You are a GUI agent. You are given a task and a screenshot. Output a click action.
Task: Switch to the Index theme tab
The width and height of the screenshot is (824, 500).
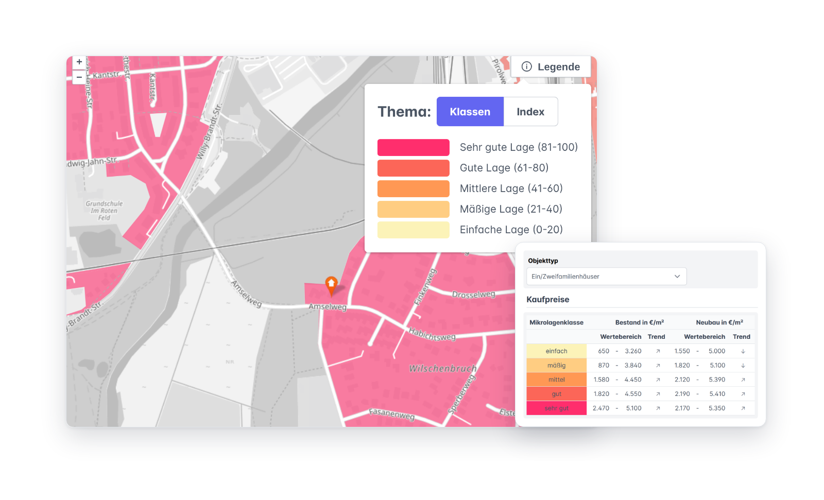tap(530, 112)
